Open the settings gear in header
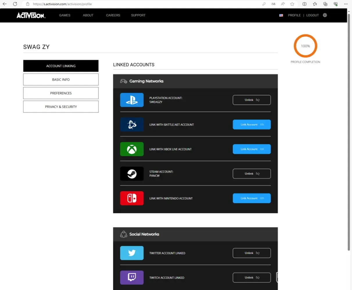 pos(325,15)
